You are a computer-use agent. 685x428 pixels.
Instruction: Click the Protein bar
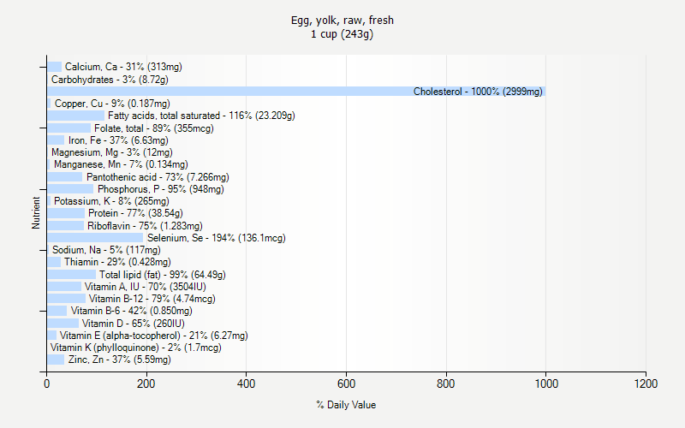[x=66, y=213]
